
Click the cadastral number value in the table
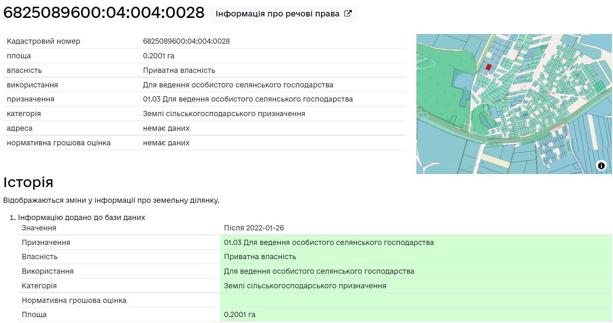coord(186,41)
